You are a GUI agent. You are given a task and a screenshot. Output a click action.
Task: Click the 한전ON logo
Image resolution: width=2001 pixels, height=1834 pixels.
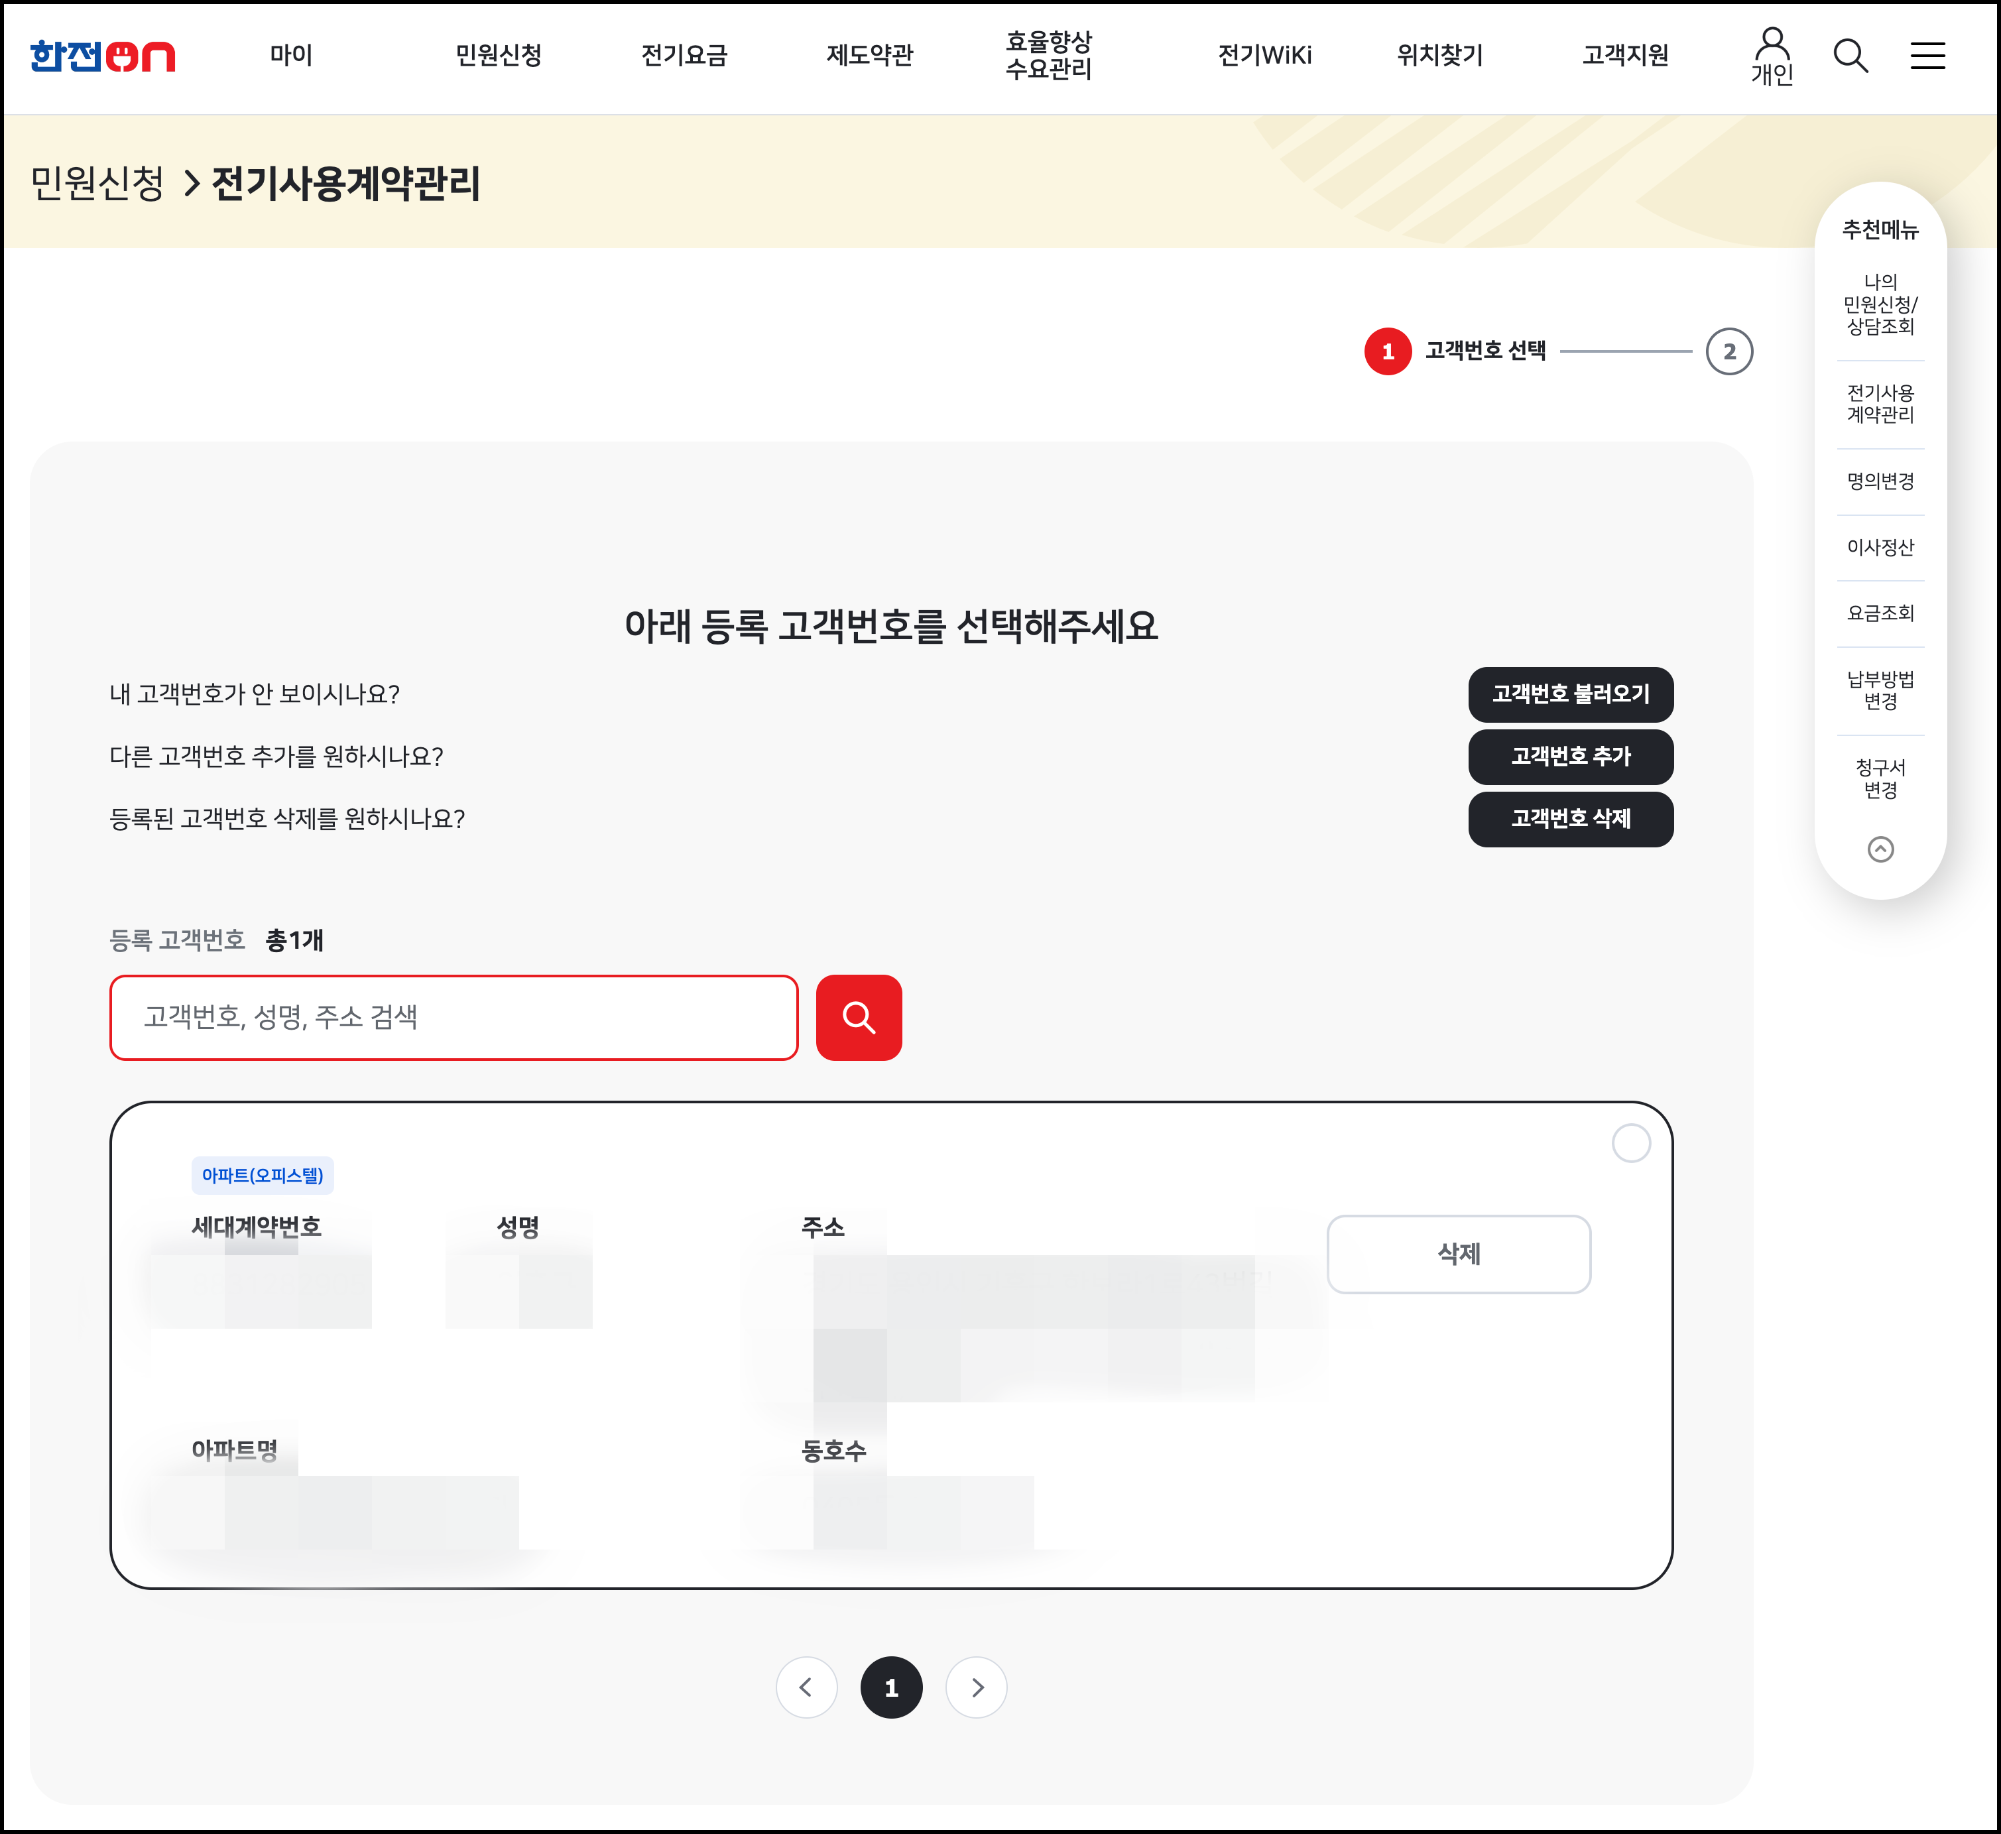[x=102, y=56]
